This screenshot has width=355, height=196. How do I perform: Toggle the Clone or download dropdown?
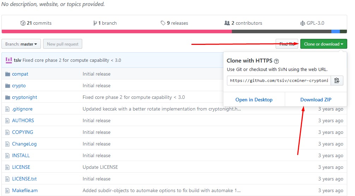324,44
